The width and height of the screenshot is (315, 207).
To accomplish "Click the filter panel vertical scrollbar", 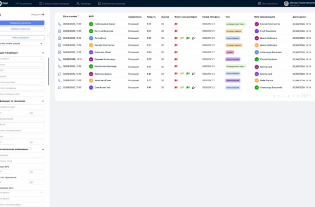I will click(x=49, y=72).
